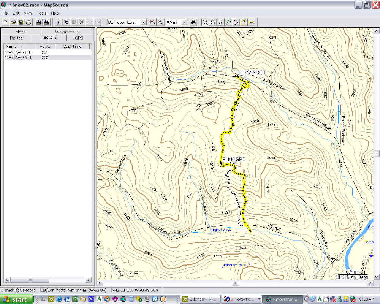Viewport: 380px width, 304px height.
Task: Click the system clock showing 6:33 AM
Action: coord(367,299)
